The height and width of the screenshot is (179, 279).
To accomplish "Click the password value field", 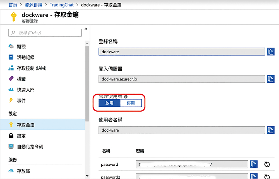I will click(192, 164).
